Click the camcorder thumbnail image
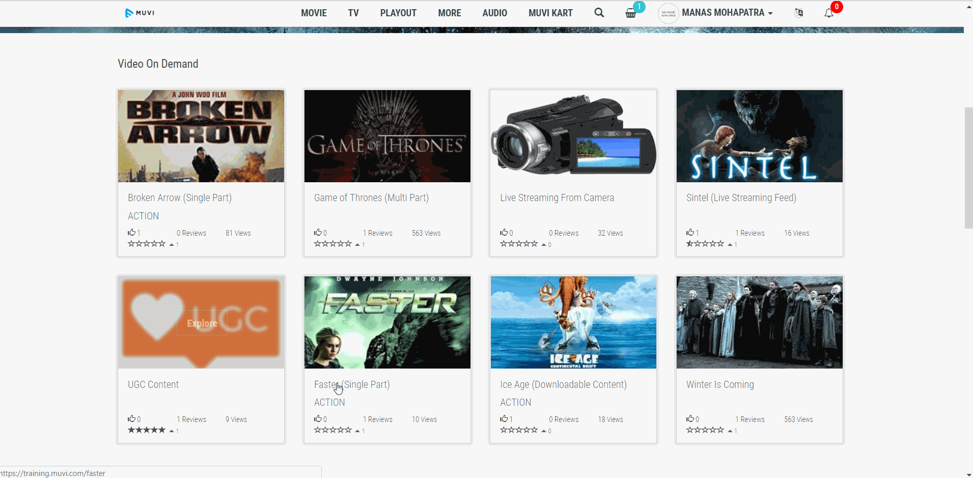This screenshot has height=478, width=973. pyautogui.click(x=573, y=136)
